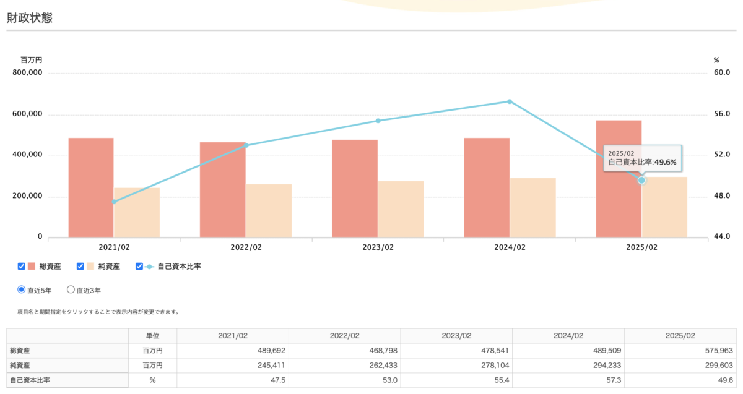Click the blue line marker icon for 自己資本比率
This screenshot has height=394, width=743.
click(149, 267)
